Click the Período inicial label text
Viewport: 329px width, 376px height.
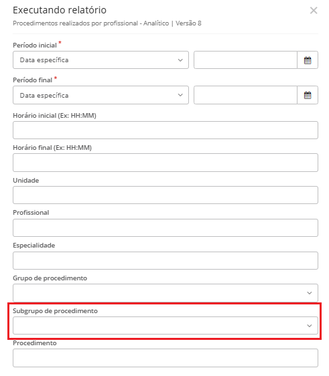[35, 45]
